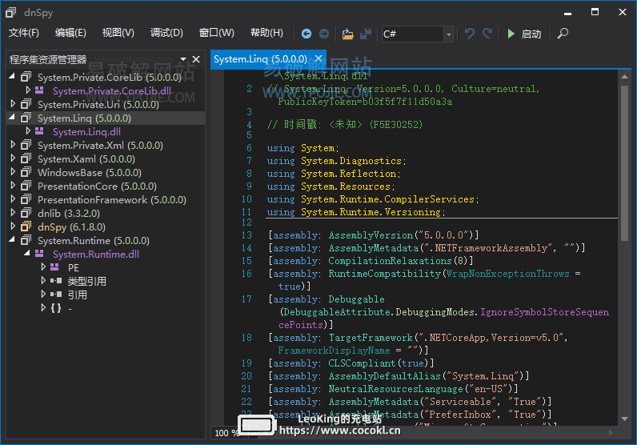Close the assembly explorer panel
The width and height of the screenshot is (637, 445).
196,59
